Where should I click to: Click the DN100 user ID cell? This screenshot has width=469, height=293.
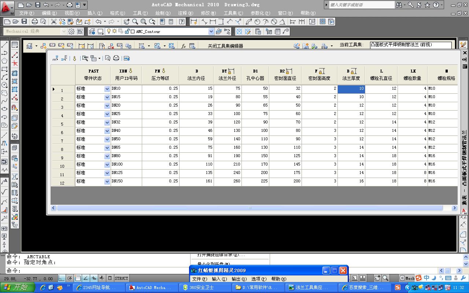coord(126,164)
